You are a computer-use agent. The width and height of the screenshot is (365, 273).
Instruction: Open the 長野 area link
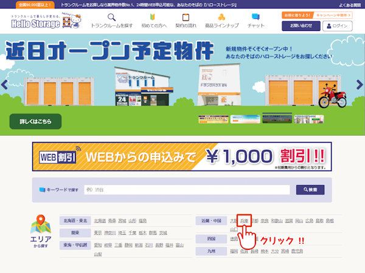click(x=159, y=245)
